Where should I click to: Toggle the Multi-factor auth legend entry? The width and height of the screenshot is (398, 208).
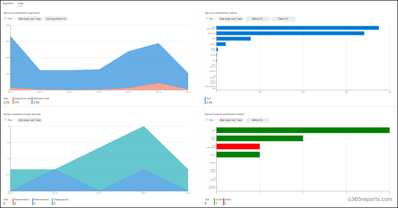(40, 101)
